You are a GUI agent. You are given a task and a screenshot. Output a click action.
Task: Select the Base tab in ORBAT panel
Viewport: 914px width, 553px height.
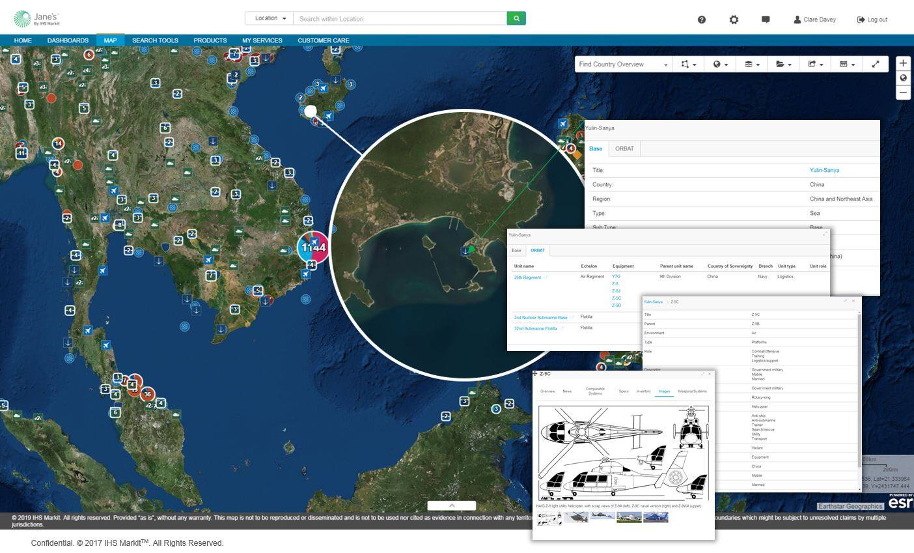[x=516, y=250]
